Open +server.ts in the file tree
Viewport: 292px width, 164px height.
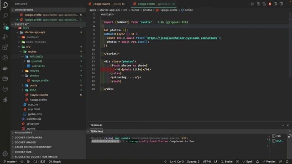click(x=38, y=66)
